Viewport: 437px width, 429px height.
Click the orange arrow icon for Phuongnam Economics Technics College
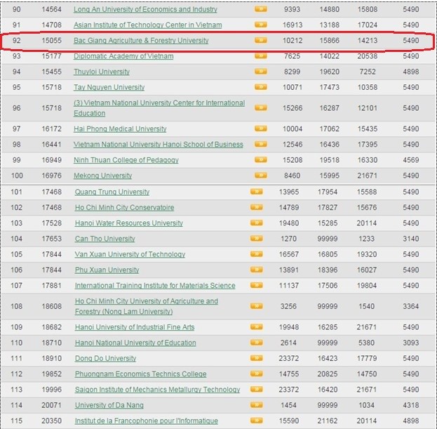click(257, 374)
